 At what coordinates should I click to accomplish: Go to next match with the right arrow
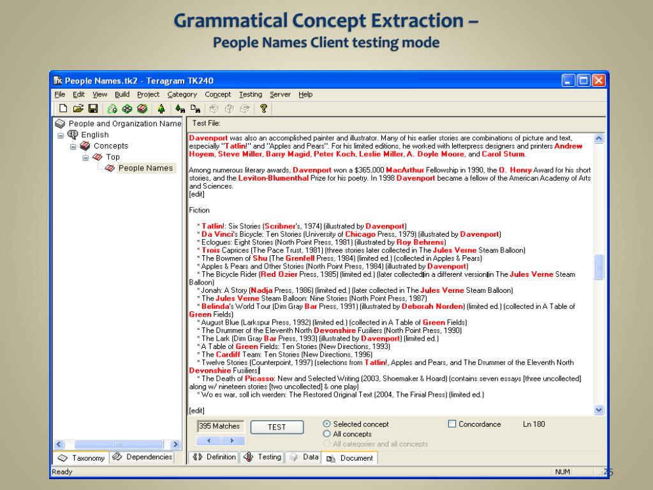tap(232, 440)
